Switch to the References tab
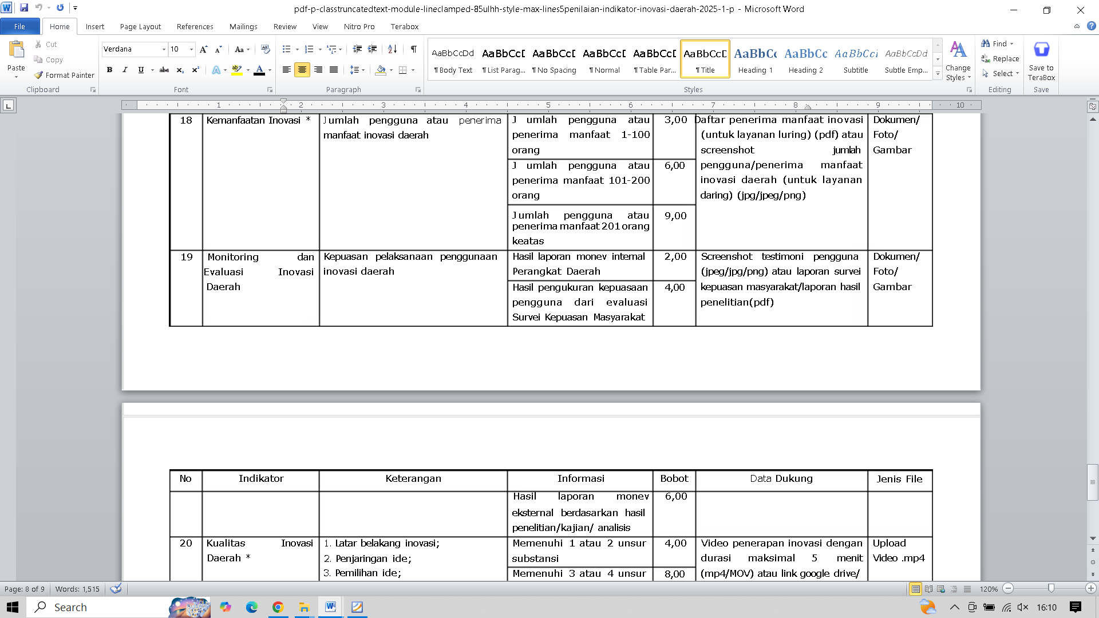The width and height of the screenshot is (1099, 618). 195,26
